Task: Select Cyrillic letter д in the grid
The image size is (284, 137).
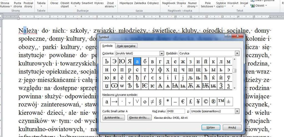Action: (168, 62)
